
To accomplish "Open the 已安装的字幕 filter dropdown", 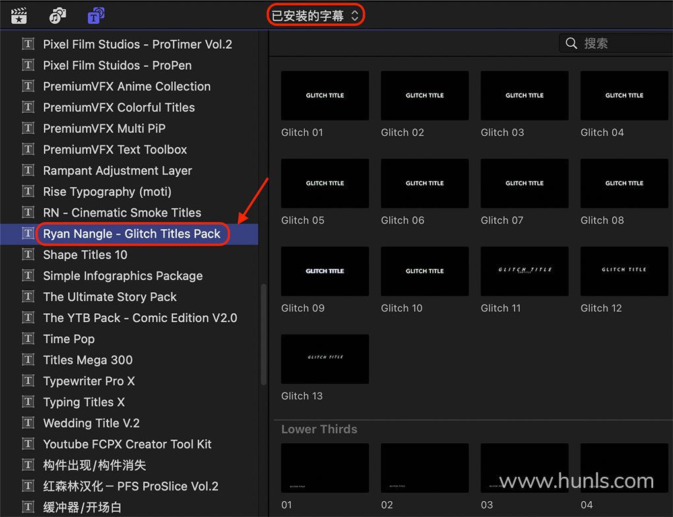I will point(315,16).
